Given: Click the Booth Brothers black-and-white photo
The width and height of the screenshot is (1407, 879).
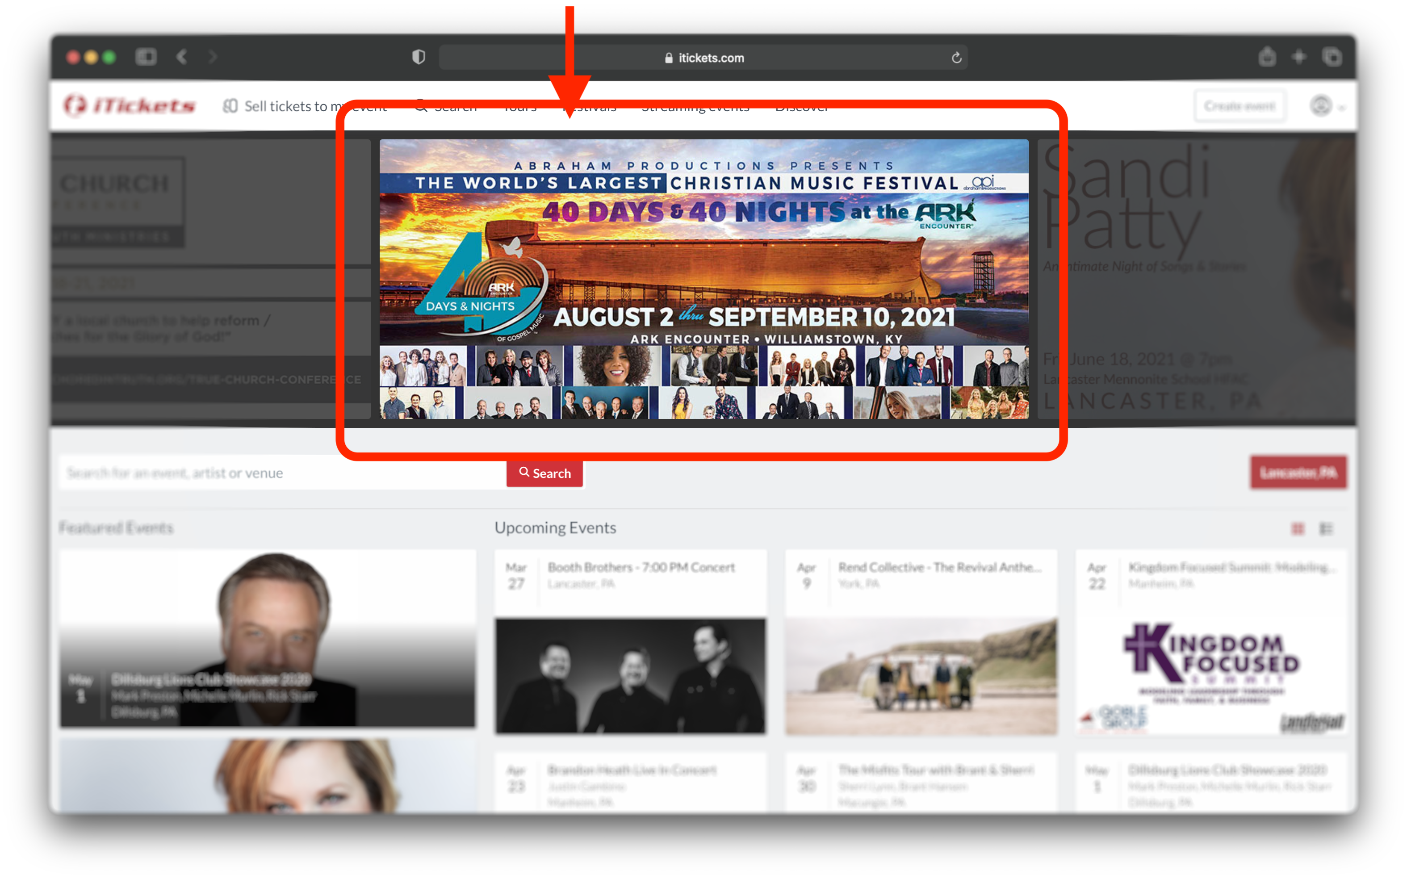Looking at the screenshot, I should pos(630,675).
